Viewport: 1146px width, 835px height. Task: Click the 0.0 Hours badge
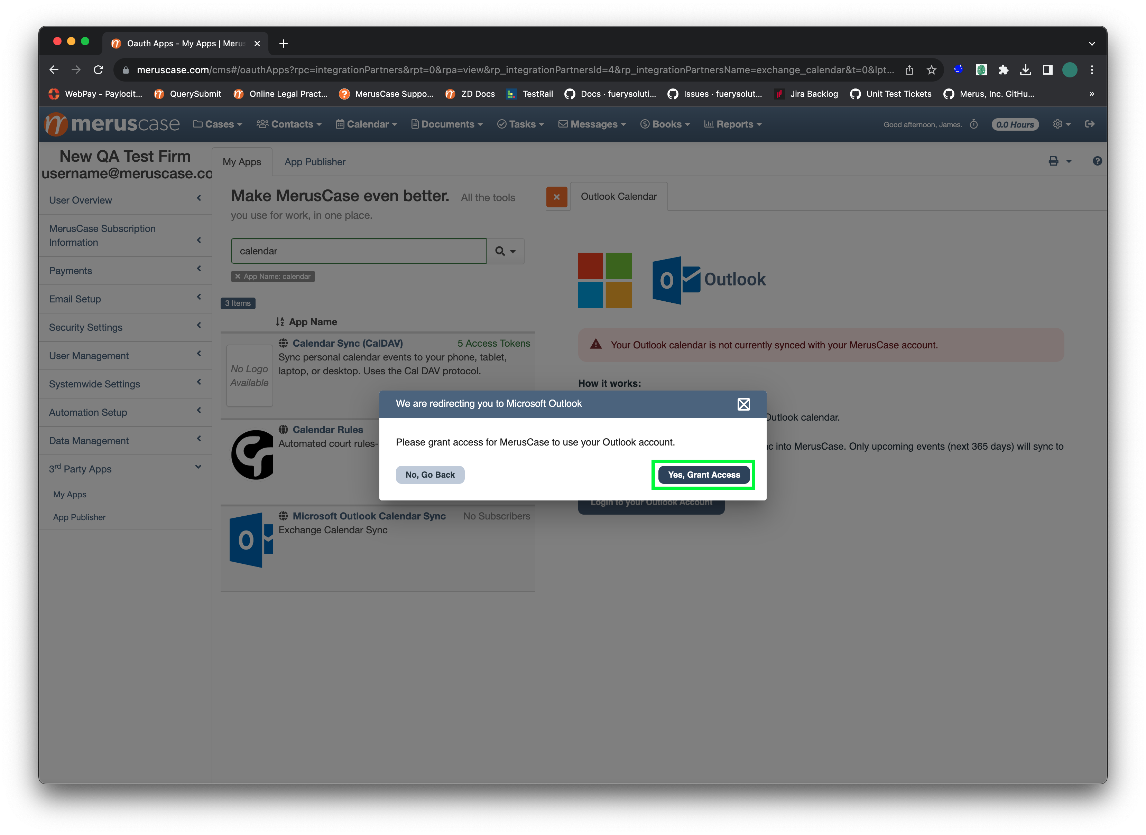1015,124
